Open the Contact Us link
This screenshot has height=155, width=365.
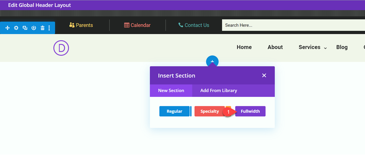[194, 25]
